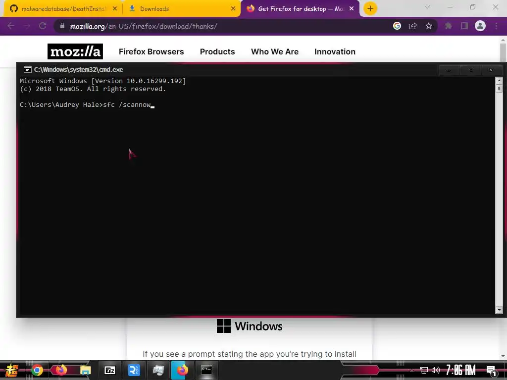Toggle the browser side panel

464,26
